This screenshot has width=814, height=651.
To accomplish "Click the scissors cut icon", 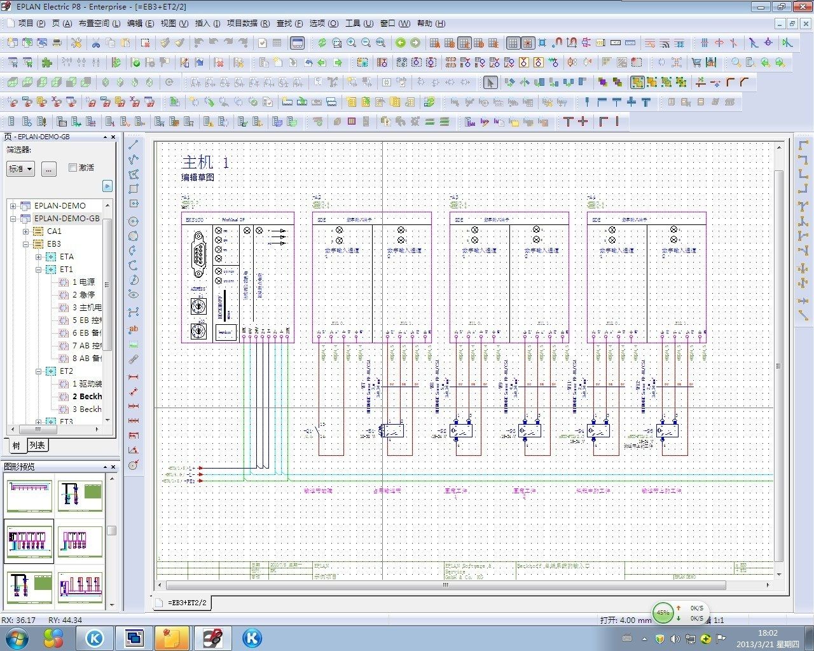I will (x=96, y=43).
